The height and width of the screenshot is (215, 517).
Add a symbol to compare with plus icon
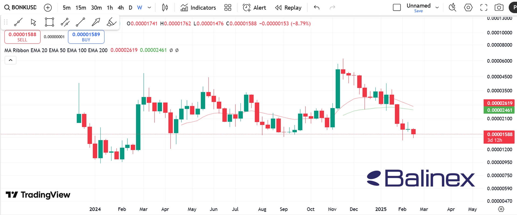click(x=48, y=8)
